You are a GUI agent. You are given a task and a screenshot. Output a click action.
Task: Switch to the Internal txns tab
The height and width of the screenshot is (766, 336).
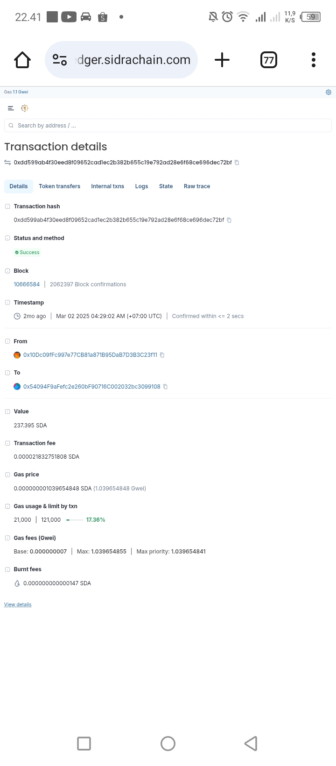tap(107, 186)
